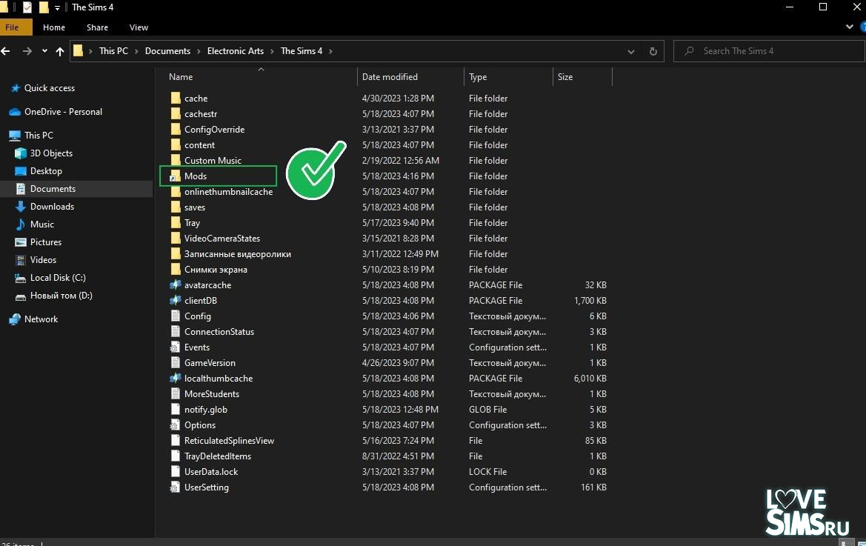The image size is (866, 546).
Task: Select the MoreStudents file name
Action: [212, 393]
